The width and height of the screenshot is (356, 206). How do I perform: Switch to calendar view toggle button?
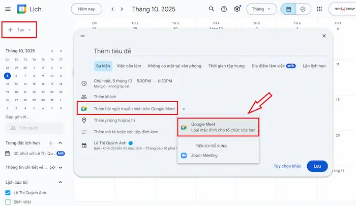click(x=289, y=9)
